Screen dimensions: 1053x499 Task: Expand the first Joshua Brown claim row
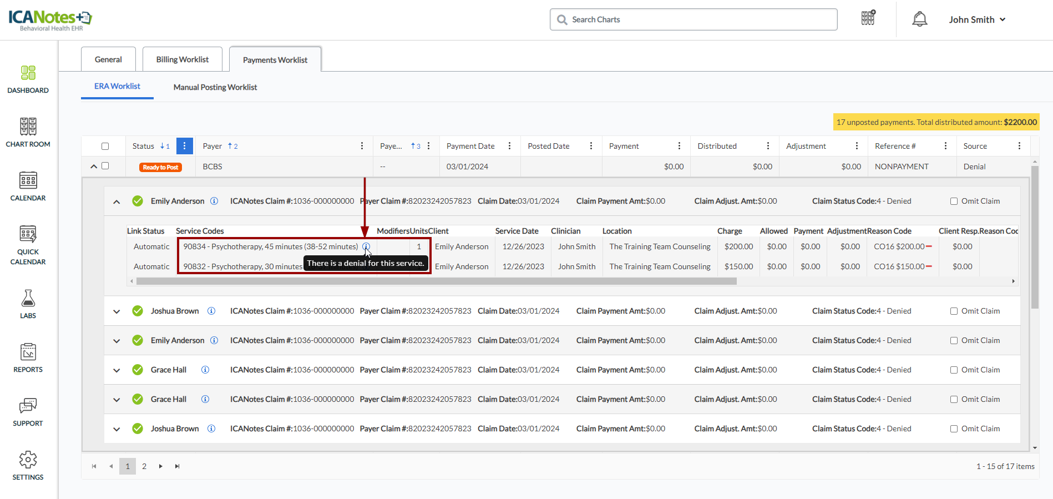117,311
